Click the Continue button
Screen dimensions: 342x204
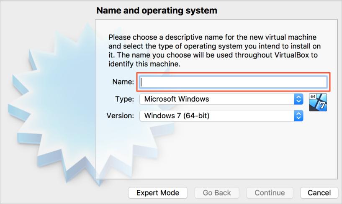click(270, 193)
